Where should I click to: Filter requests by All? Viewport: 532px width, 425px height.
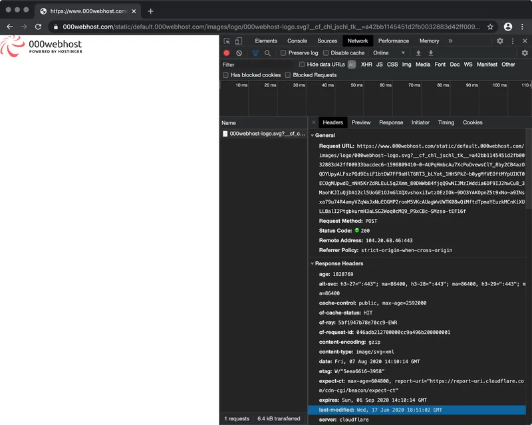tap(352, 65)
